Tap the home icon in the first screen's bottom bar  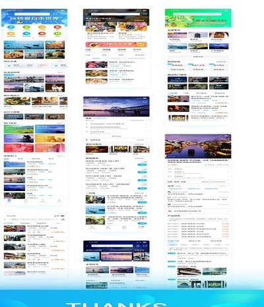click(x=9, y=201)
